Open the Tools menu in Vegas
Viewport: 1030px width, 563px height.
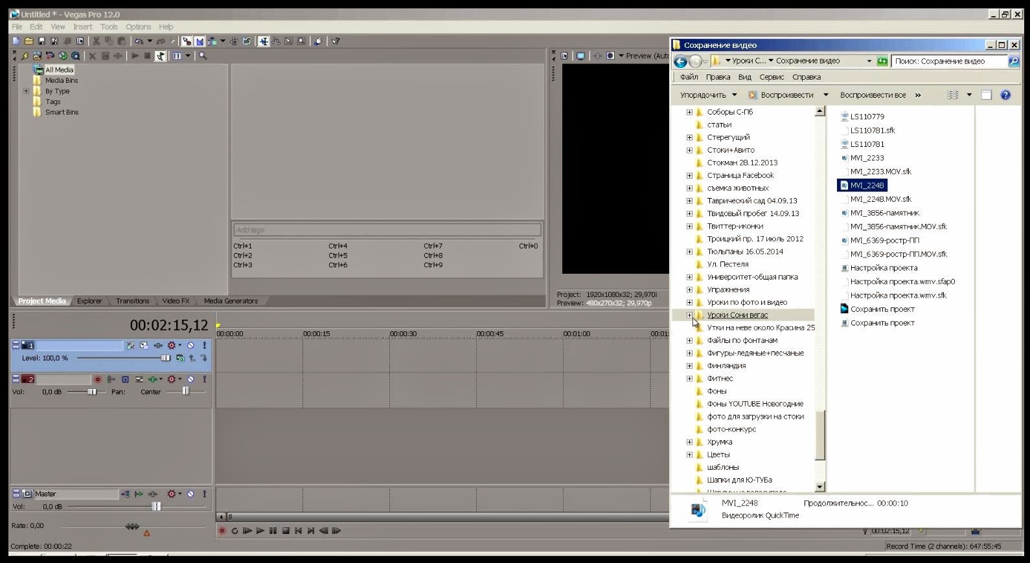click(109, 27)
